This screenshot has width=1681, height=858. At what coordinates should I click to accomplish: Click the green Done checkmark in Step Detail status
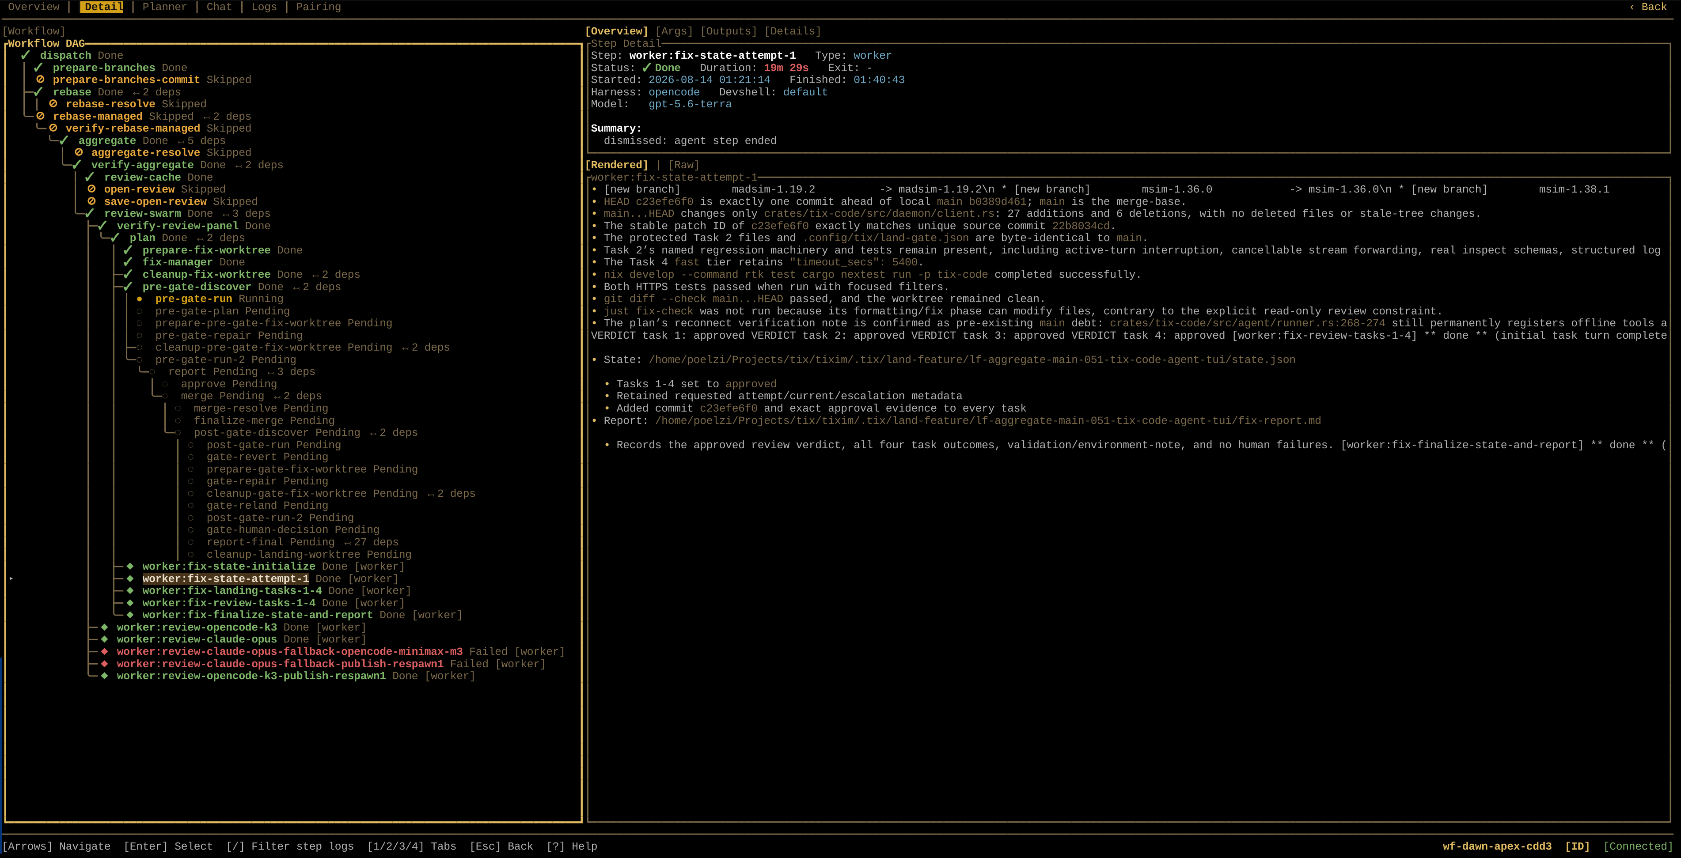pyautogui.click(x=647, y=68)
